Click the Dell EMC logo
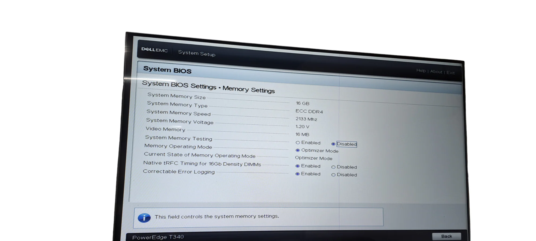Screen dimensions: 536x241 [x=155, y=50]
